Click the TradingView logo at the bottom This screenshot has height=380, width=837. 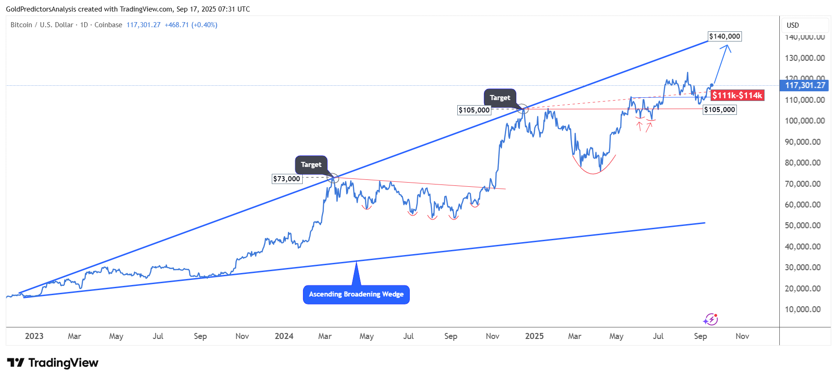[53, 363]
